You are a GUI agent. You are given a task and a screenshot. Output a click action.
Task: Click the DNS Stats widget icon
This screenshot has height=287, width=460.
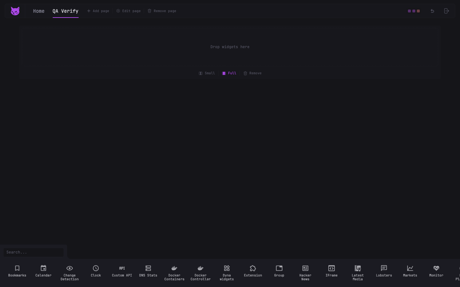click(x=148, y=268)
